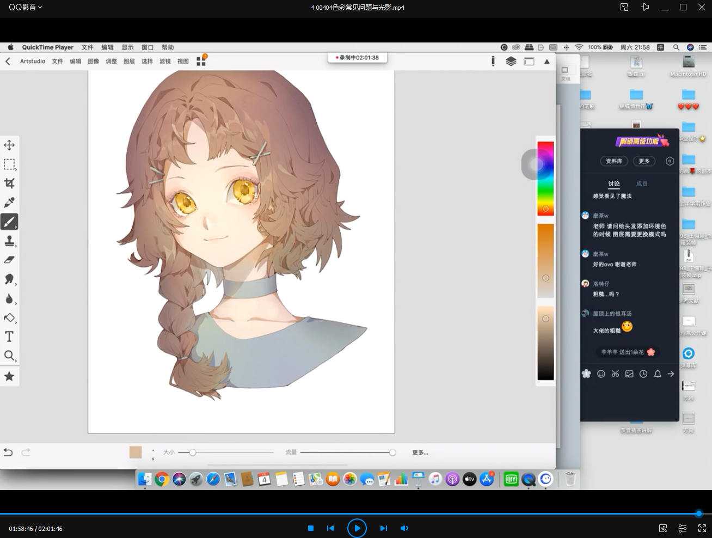Toggle pin window on top
The width and height of the screenshot is (712, 538).
point(645,7)
